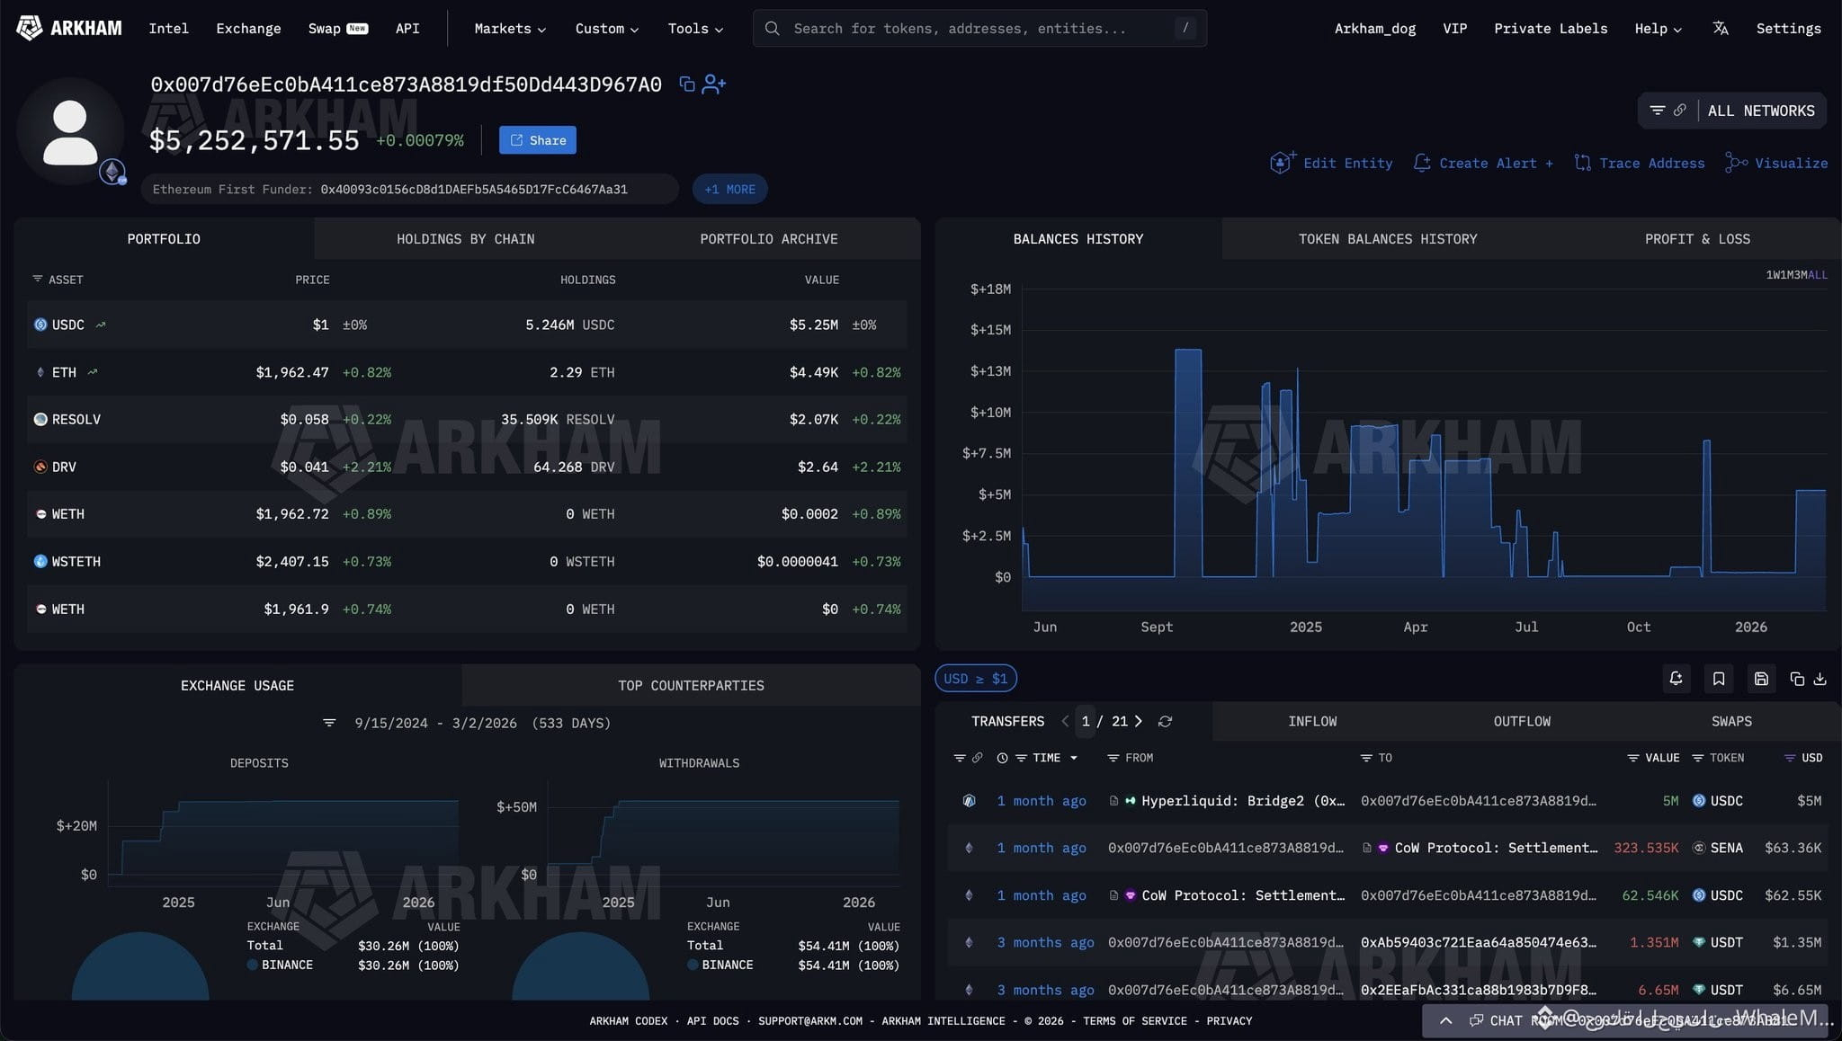
Task: Select the ALL chart range
Action: (1818, 275)
